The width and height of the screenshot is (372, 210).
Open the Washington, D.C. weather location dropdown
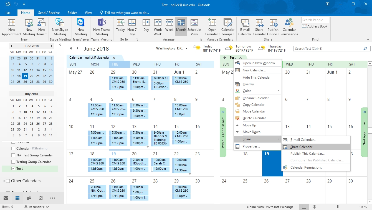pyautogui.click(x=186, y=49)
